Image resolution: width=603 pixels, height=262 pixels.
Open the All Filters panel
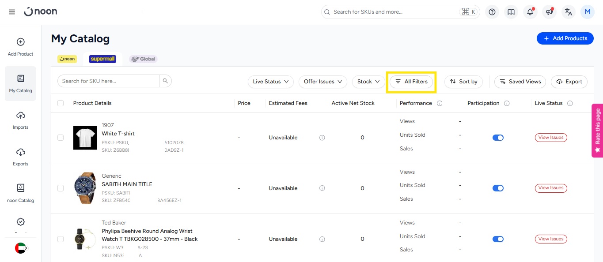[411, 82]
